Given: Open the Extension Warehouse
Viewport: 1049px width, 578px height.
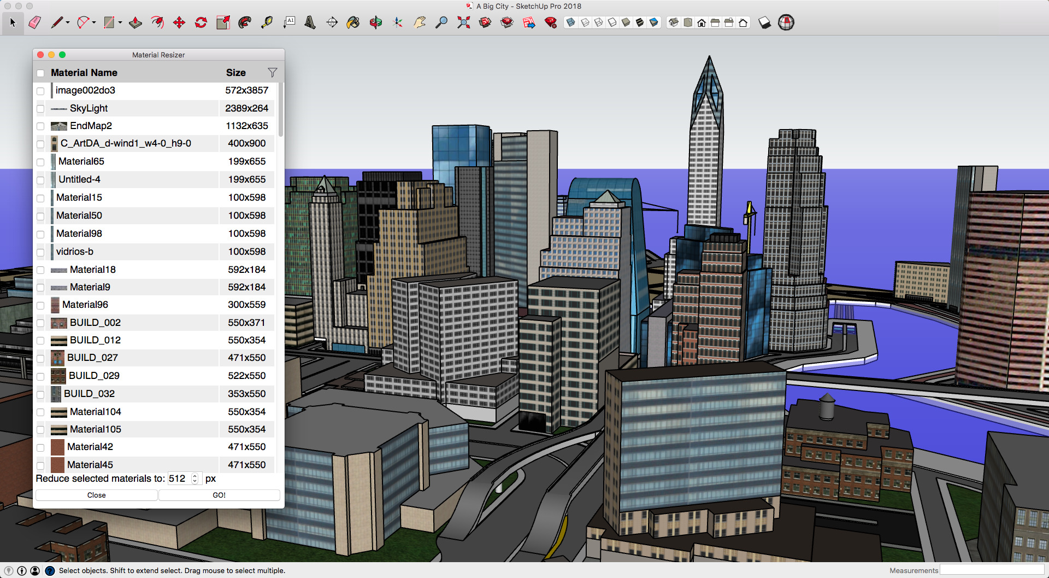Looking at the screenshot, I should [507, 22].
